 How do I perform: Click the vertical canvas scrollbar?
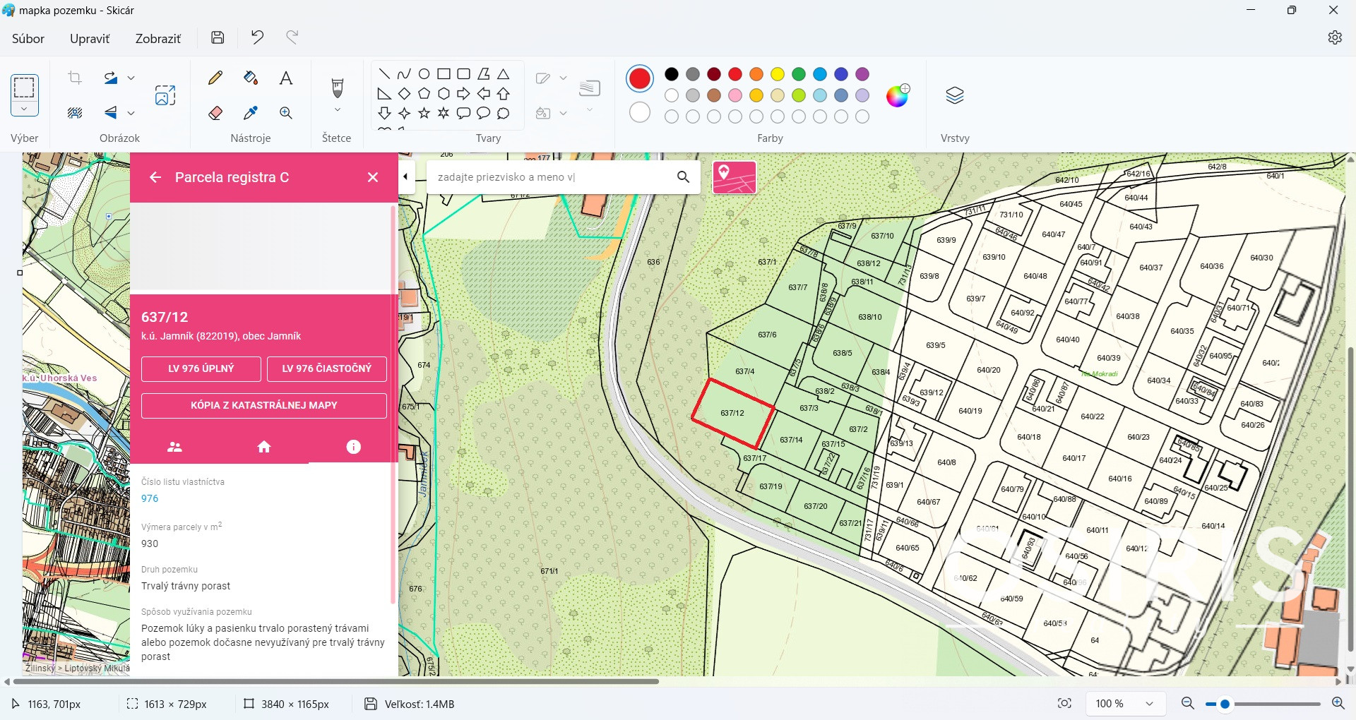1350,500
